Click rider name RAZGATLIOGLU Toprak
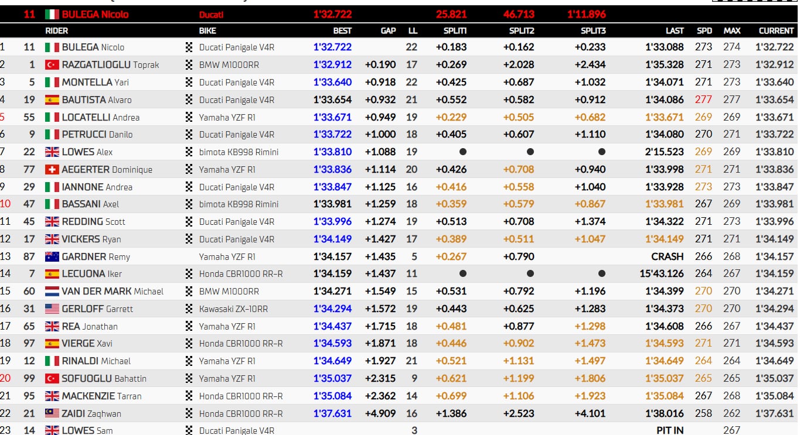The width and height of the screenshot is (800, 435). point(110,65)
